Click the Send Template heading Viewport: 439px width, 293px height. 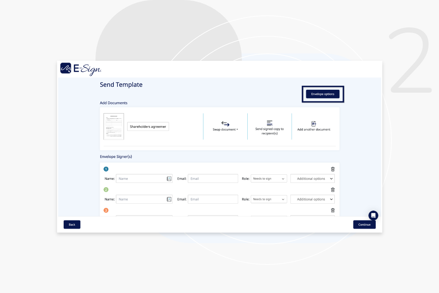pos(121,85)
